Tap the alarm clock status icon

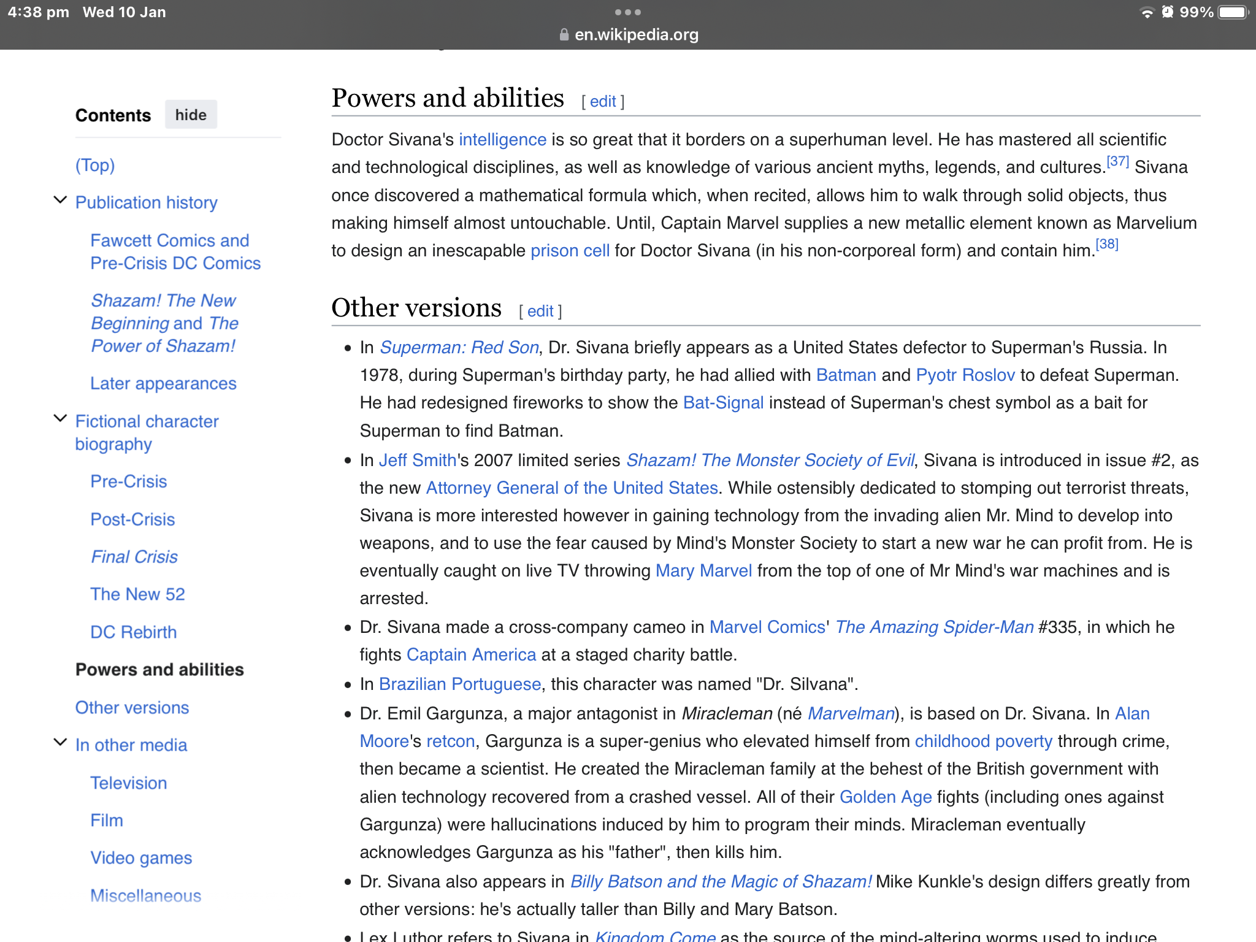coord(1167,12)
